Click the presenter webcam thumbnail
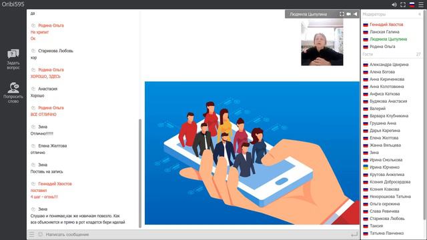The width and height of the screenshot is (427, 240). [x=322, y=43]
